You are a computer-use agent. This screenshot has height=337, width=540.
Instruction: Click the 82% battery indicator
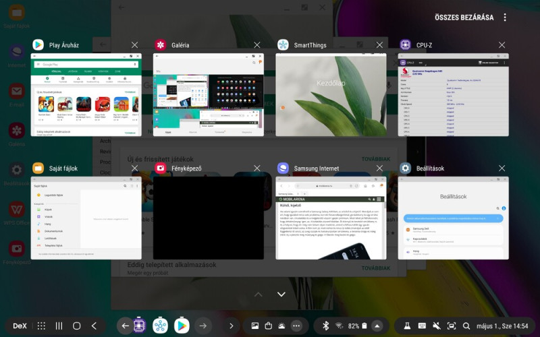tap(358, 326)
